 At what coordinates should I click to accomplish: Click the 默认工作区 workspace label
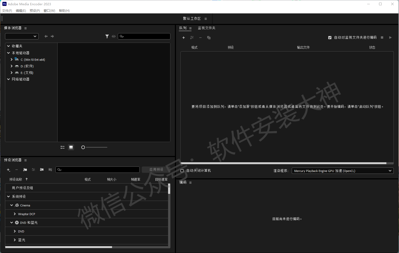click(192, 18)
